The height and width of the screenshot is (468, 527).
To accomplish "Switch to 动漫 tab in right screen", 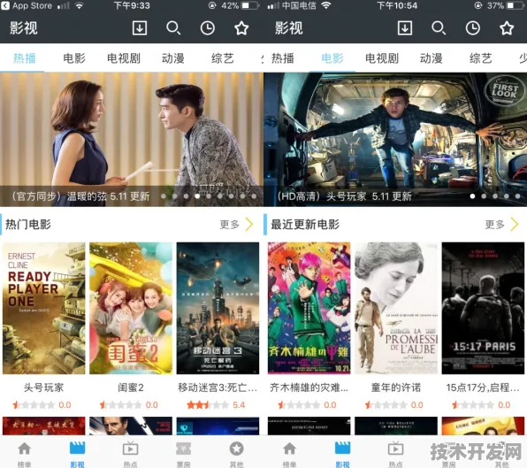I will (432, 58).
